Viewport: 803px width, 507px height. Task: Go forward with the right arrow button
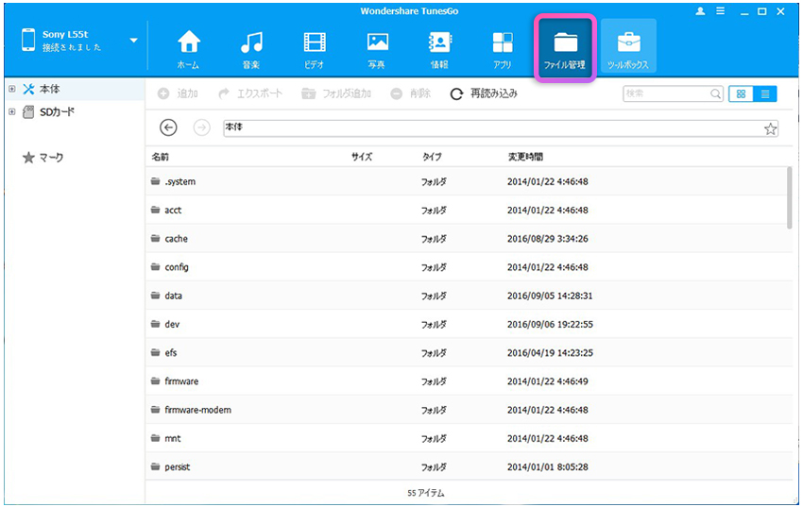coord(202,127)
